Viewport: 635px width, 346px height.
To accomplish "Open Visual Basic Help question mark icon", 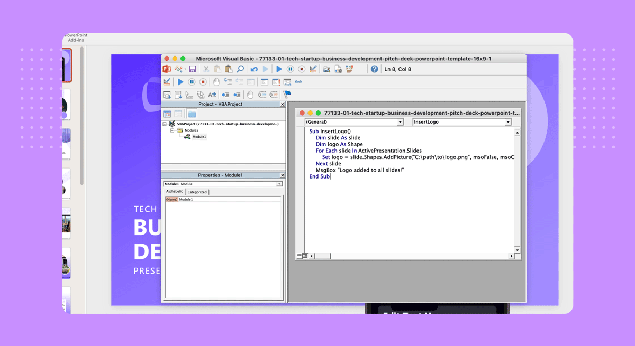I will [375, 69].
